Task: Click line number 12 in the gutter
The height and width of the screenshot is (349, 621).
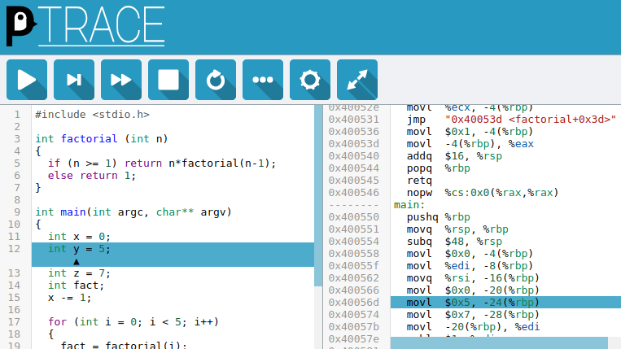Action: (14, 249)
